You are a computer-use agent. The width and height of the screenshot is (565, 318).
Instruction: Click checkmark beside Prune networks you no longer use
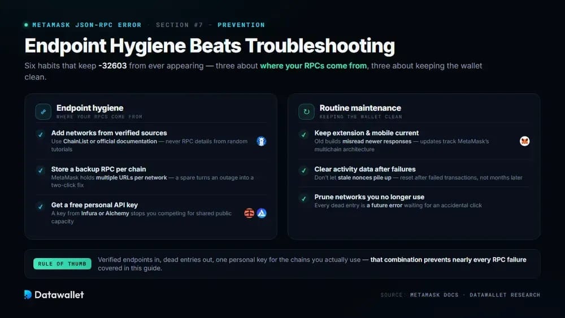[x=304, y=198]
